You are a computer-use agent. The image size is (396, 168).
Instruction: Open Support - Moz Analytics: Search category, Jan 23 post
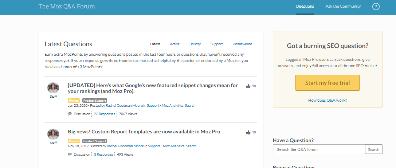(x=171, y=106)
